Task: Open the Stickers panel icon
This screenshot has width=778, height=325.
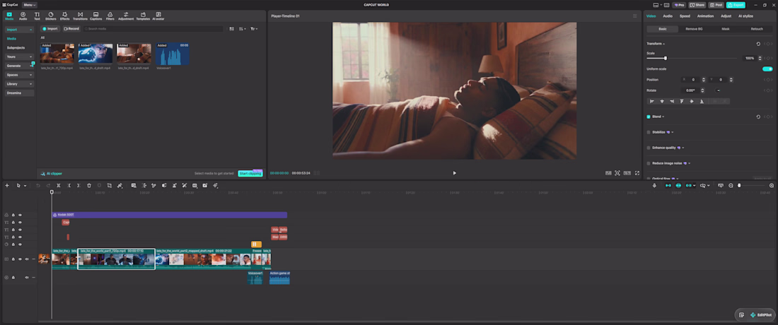Action: click(51, 16)
